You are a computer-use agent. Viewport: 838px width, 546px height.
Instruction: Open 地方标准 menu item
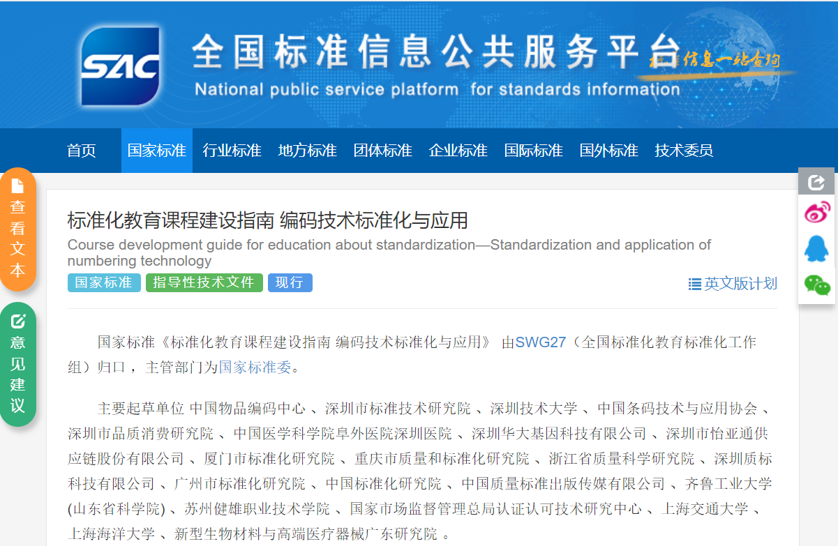tap(308, 151)
